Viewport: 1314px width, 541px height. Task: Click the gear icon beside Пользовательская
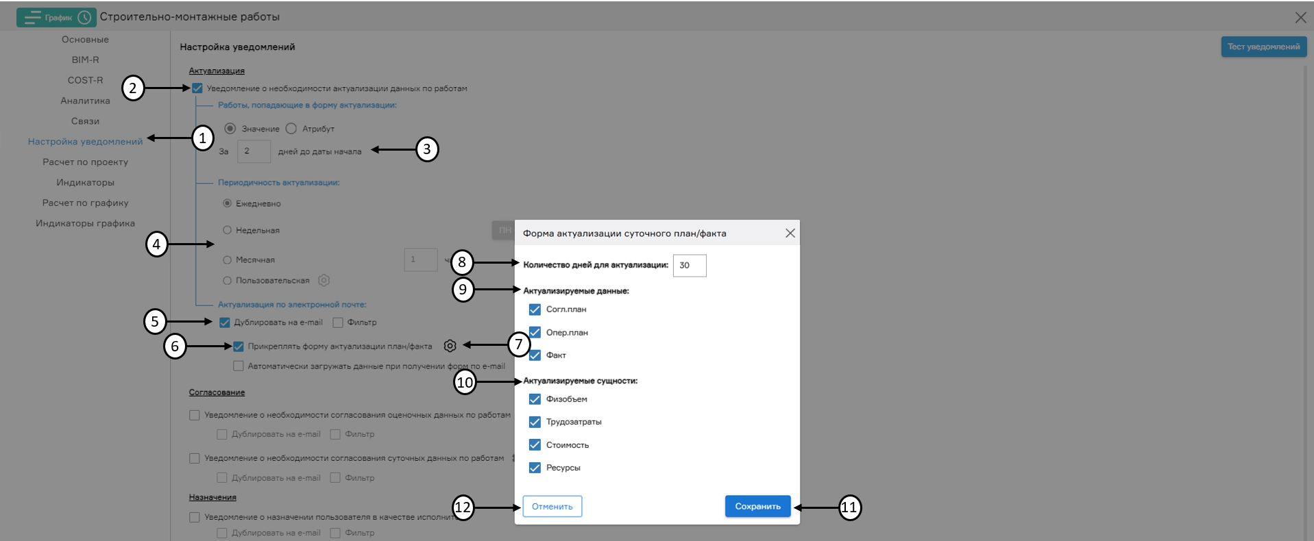pyautogui.click(x=324, y=280)
